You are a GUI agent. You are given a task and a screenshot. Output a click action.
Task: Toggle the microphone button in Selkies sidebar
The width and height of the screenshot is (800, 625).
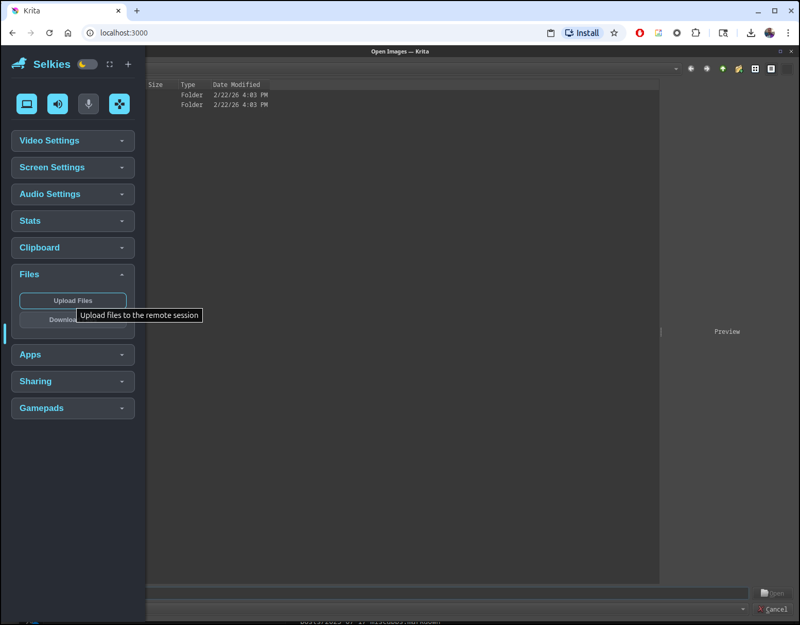click(89, 104)
